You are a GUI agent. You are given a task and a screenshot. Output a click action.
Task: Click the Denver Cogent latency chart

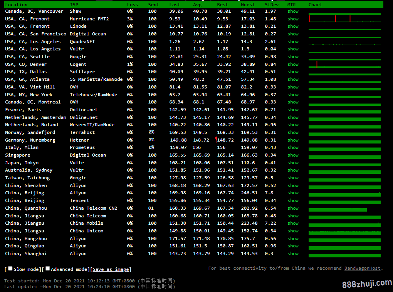click(x=344, y=64)
